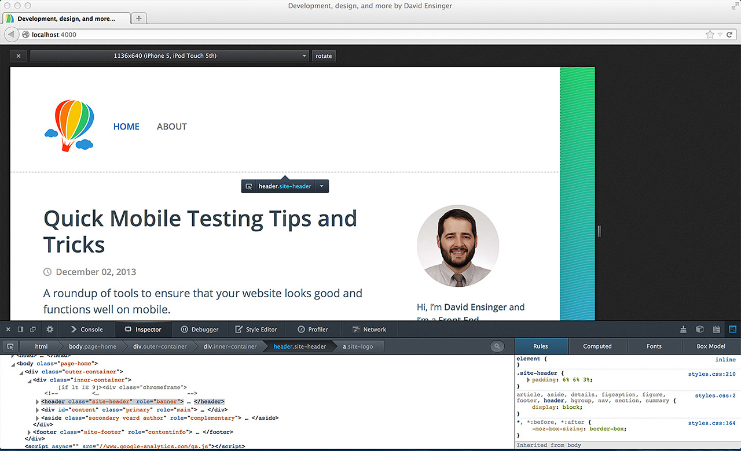Click the chromeframe conditional comment line
741x451 pixels.
pos(122,387)
